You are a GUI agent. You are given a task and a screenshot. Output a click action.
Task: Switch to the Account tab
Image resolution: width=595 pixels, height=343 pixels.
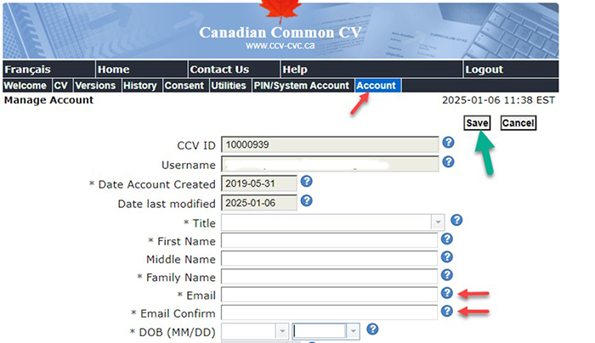(x=376, y=86)
